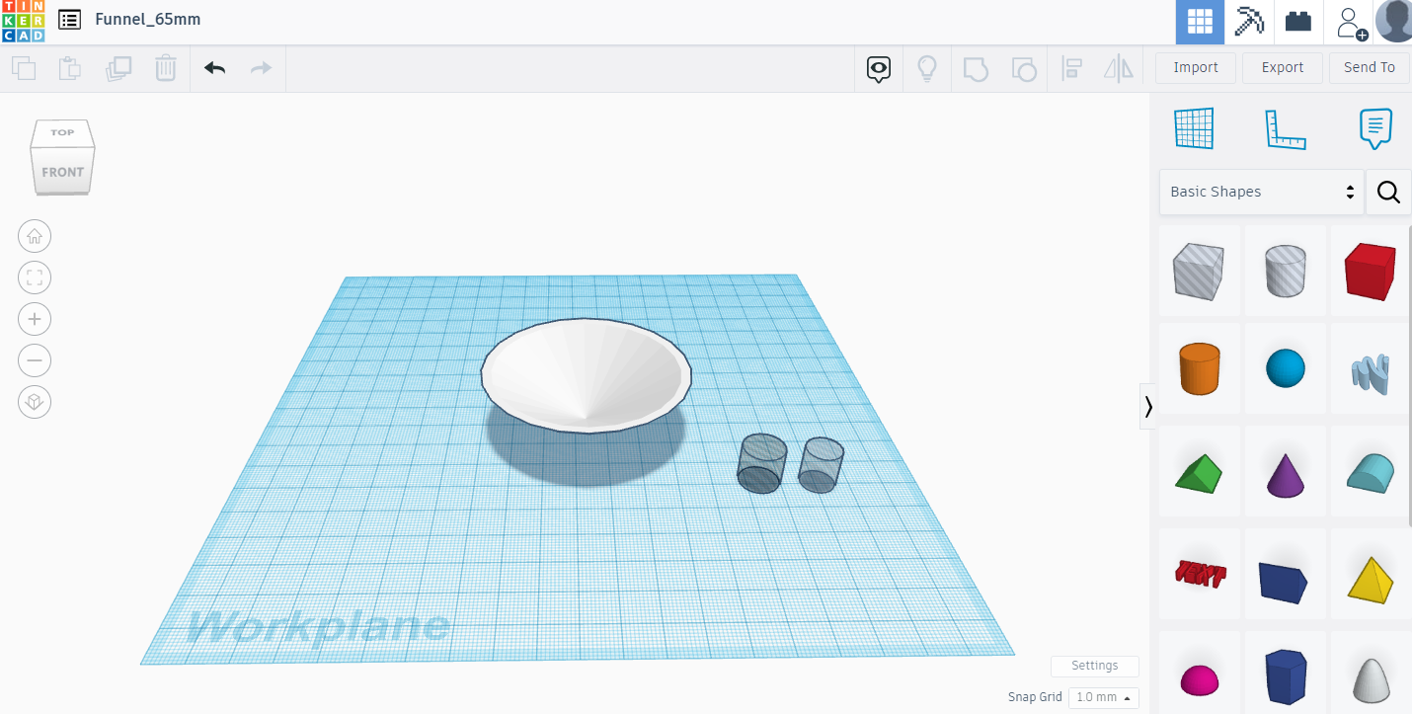The height and width of the screenshot is (714, 1412).
Task: Pick the teal Round Roof shape
Action: pyautogui.click(x=1371, y=472)
